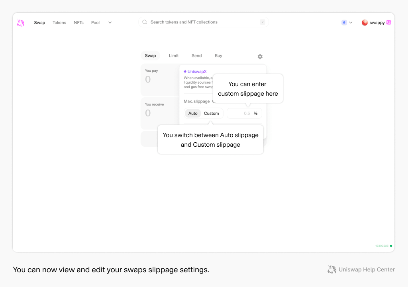Switch slippage mode to Custom
Image resolution: width=408 pixels, height=287 pixels.
(x=211, y=113)
